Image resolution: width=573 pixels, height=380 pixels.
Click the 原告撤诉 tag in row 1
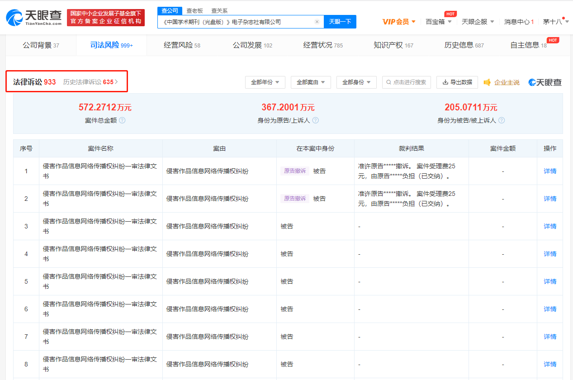[295, 171]
